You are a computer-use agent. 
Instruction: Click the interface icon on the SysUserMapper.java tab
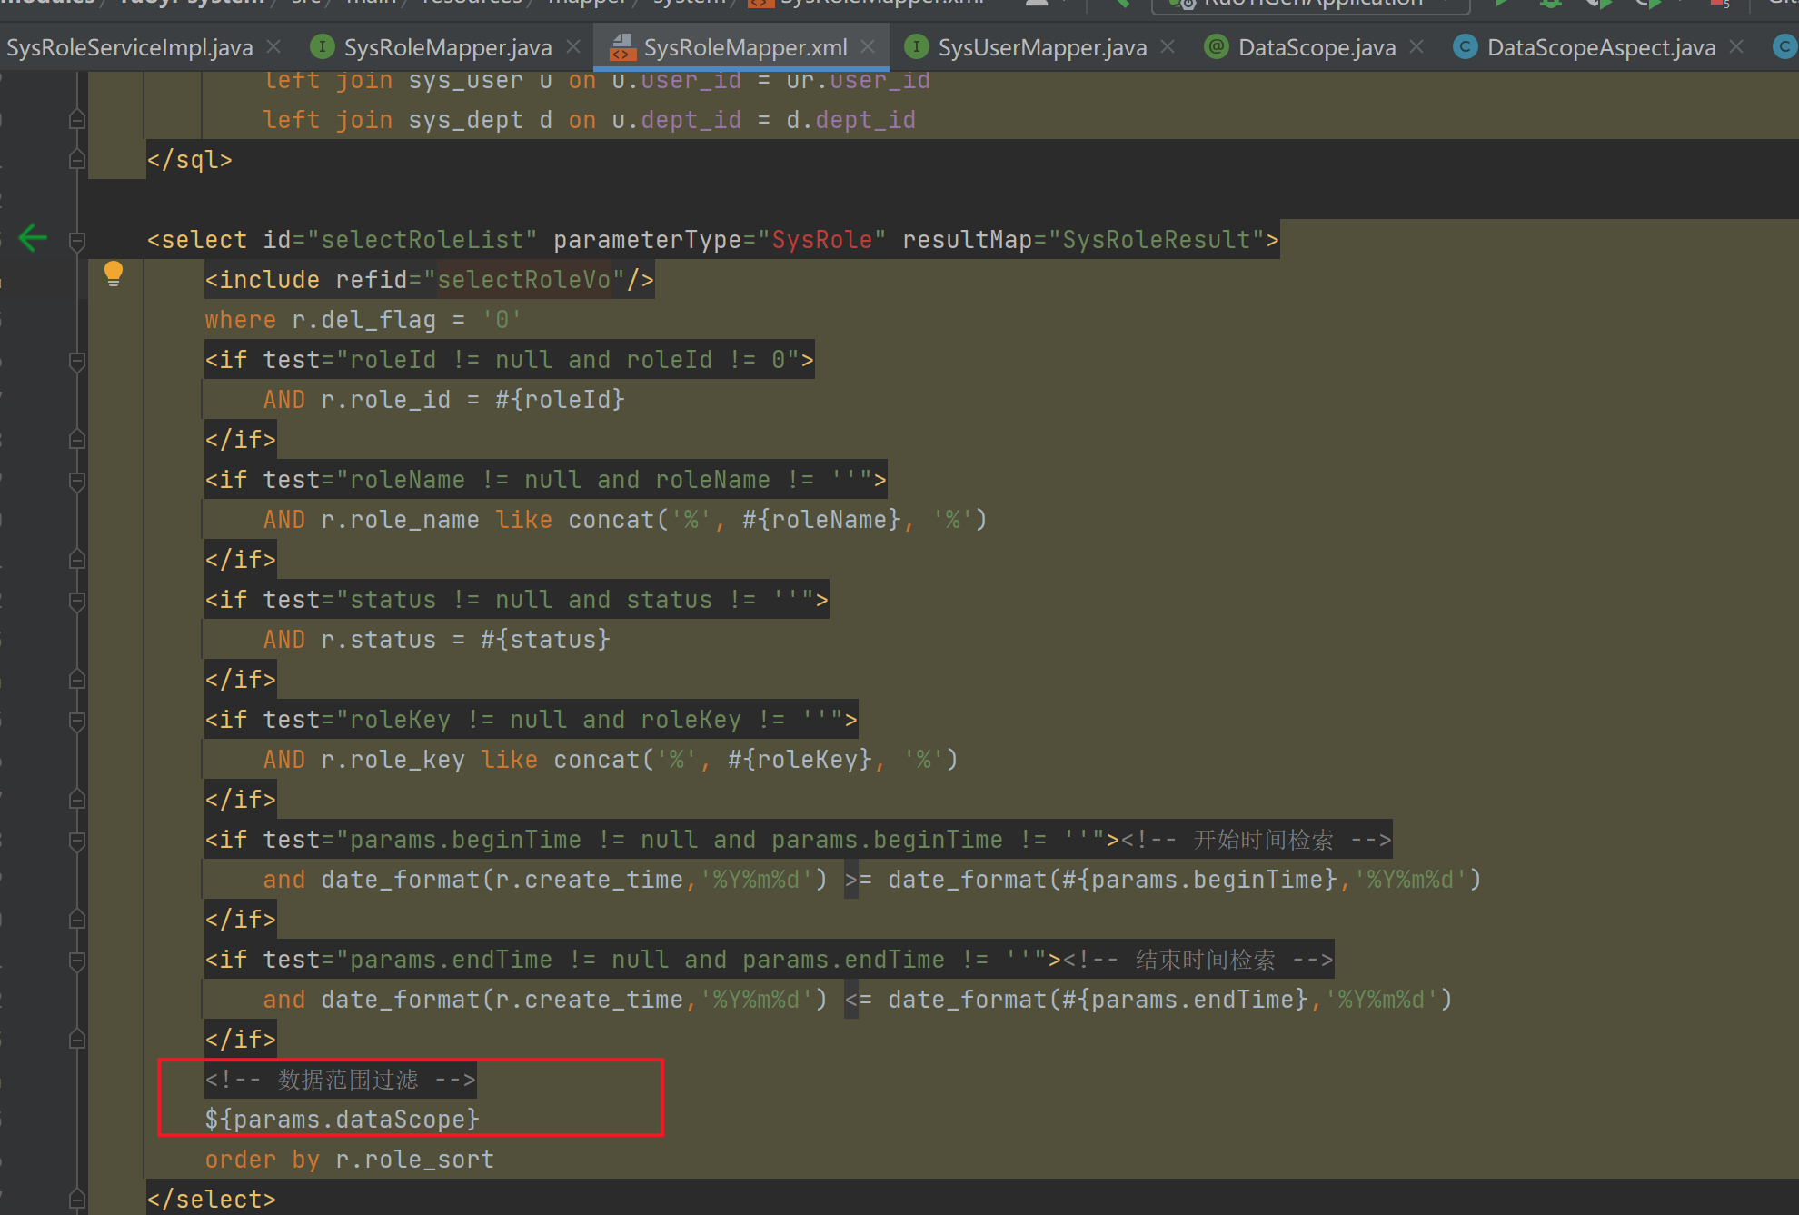tap(916, 47)
